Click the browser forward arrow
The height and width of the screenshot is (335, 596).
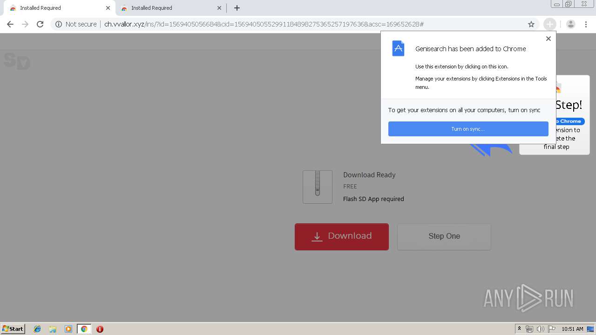coord(25,24)
